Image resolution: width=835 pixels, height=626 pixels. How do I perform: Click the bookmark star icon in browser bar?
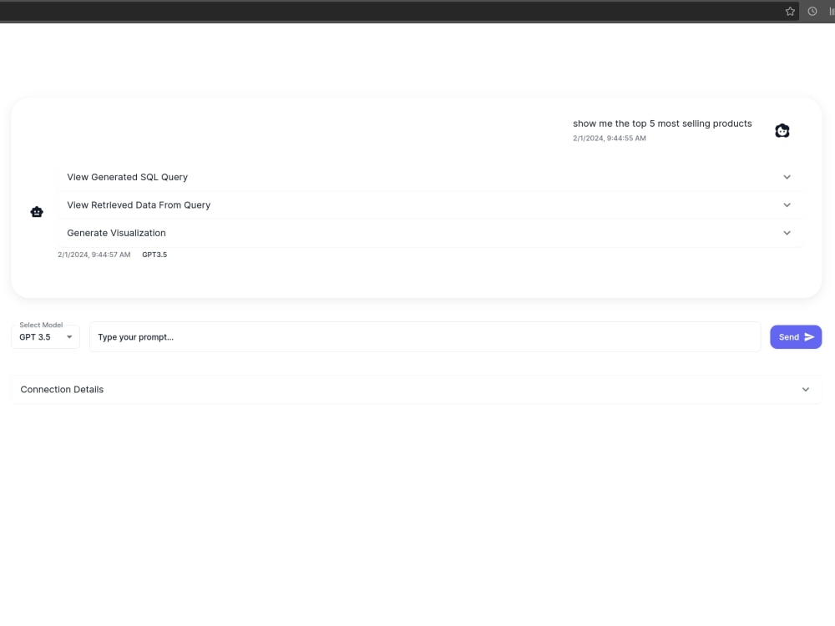coord(790,11)
